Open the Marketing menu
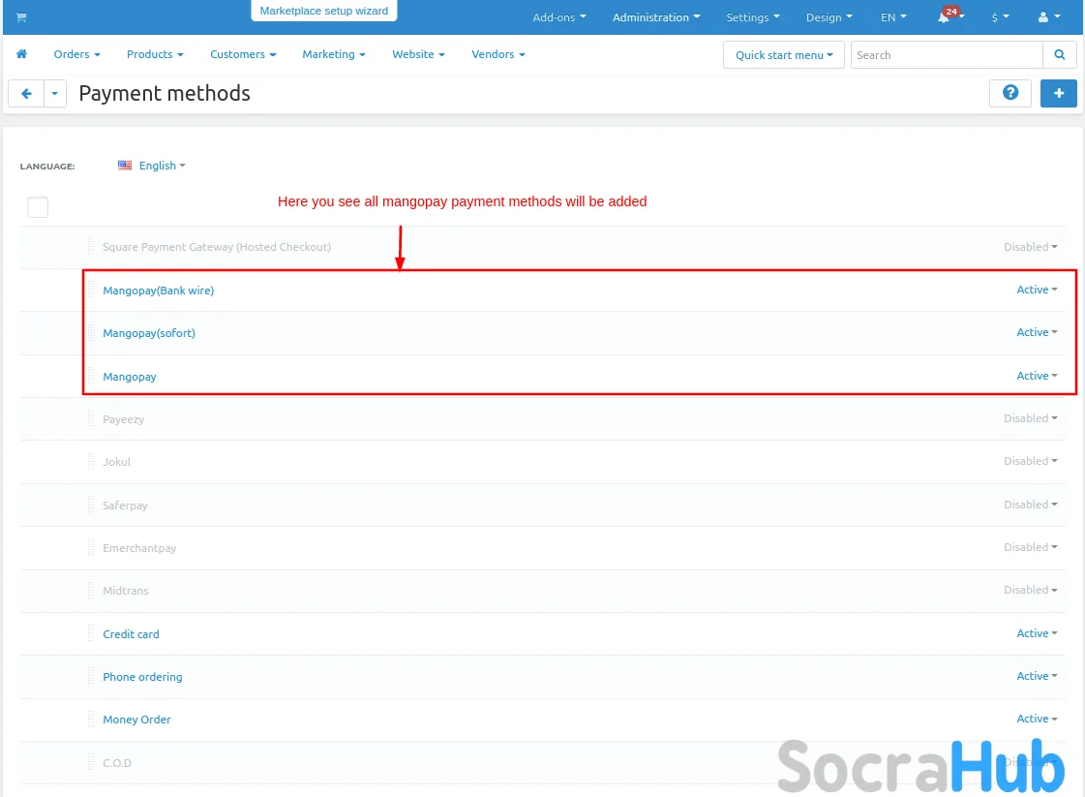 pyautogui.click(x=333, y=54)
